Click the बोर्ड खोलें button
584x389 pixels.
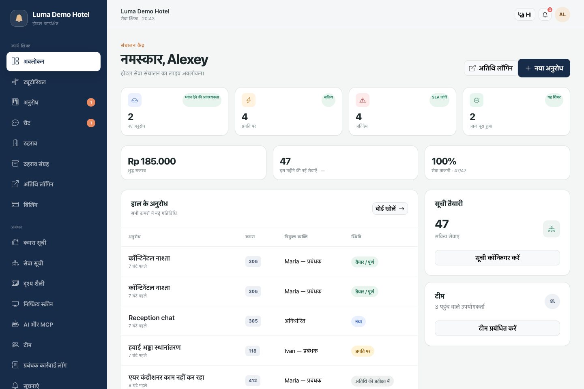click(x=390, y=209)
